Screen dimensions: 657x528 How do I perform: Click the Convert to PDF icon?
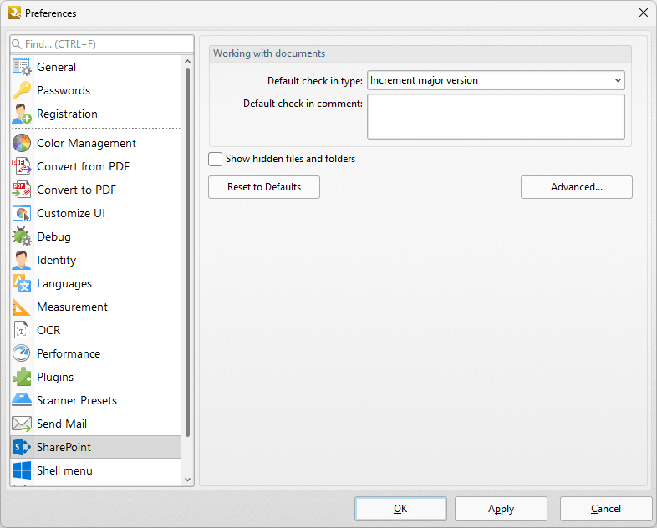pos(22,190)
